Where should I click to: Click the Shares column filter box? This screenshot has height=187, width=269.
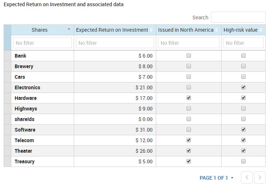(x=42, y=43)
